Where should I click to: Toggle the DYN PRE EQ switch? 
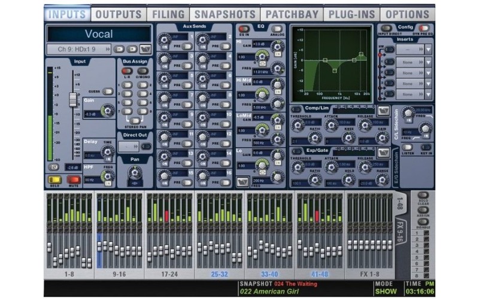tap(424, 28)
